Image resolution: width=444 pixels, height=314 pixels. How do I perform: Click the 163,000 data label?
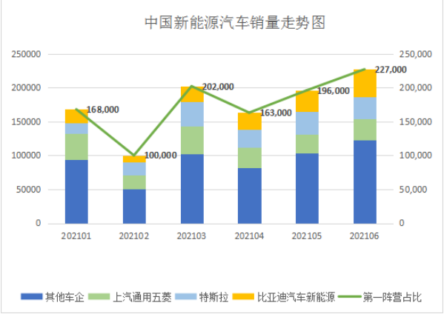276,113
